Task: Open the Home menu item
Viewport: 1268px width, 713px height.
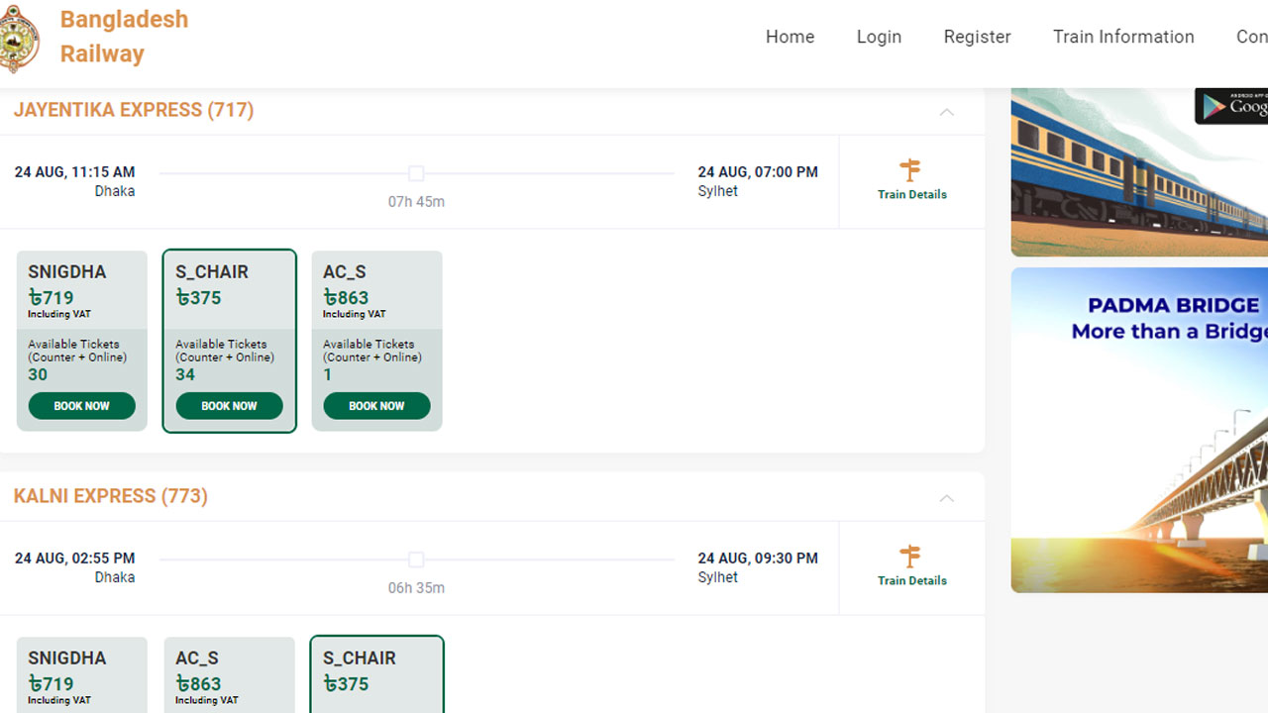Action: click(790, 37)
